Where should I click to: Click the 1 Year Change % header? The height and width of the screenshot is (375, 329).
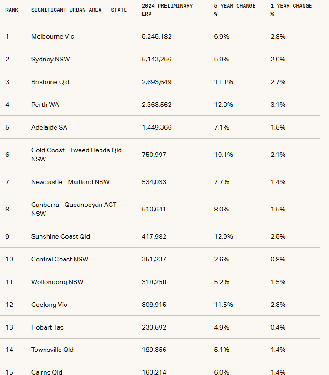click(291, 10)
